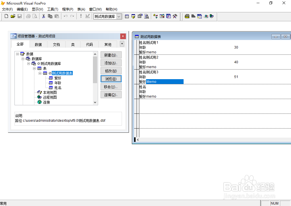291x206 pixels.
Task: Click the New file toolbar icon
Action: (6, 16)
